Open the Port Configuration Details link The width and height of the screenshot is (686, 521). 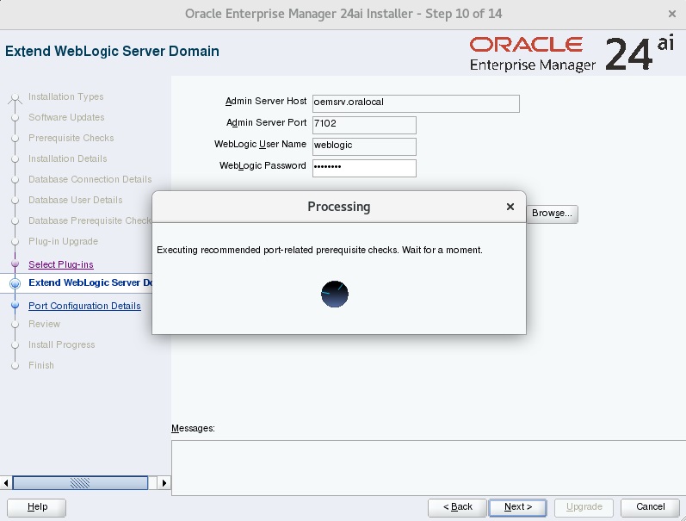click(x=84, y=306)
